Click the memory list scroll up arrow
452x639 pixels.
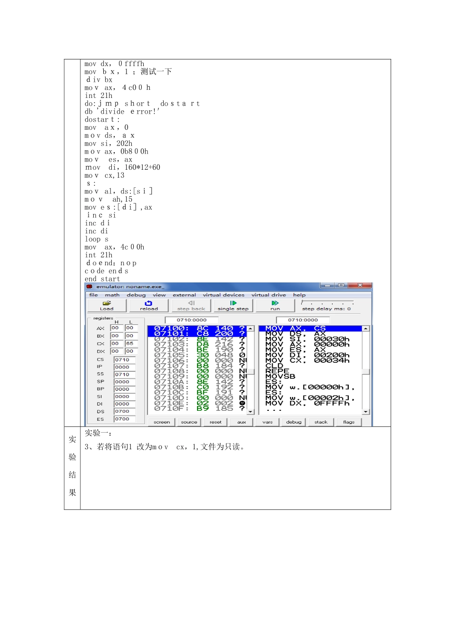coord(250,329)
